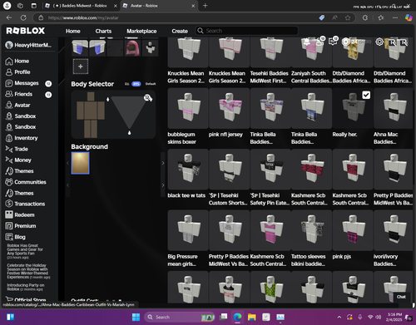Open blog post 'Introducing Party on Roblox'
The image size is (416, 325).
point(26,287)
